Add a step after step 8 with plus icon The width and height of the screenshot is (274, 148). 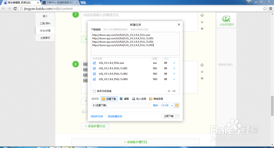pos(202,78)
